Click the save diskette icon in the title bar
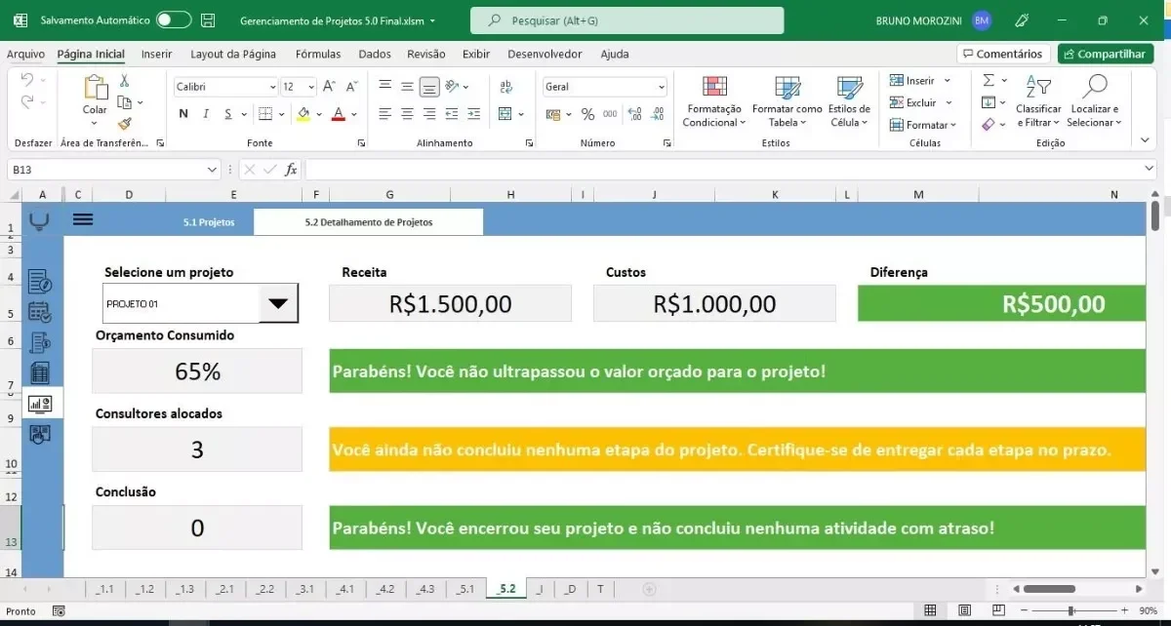 pyautogui.click(x=207, y=20)
